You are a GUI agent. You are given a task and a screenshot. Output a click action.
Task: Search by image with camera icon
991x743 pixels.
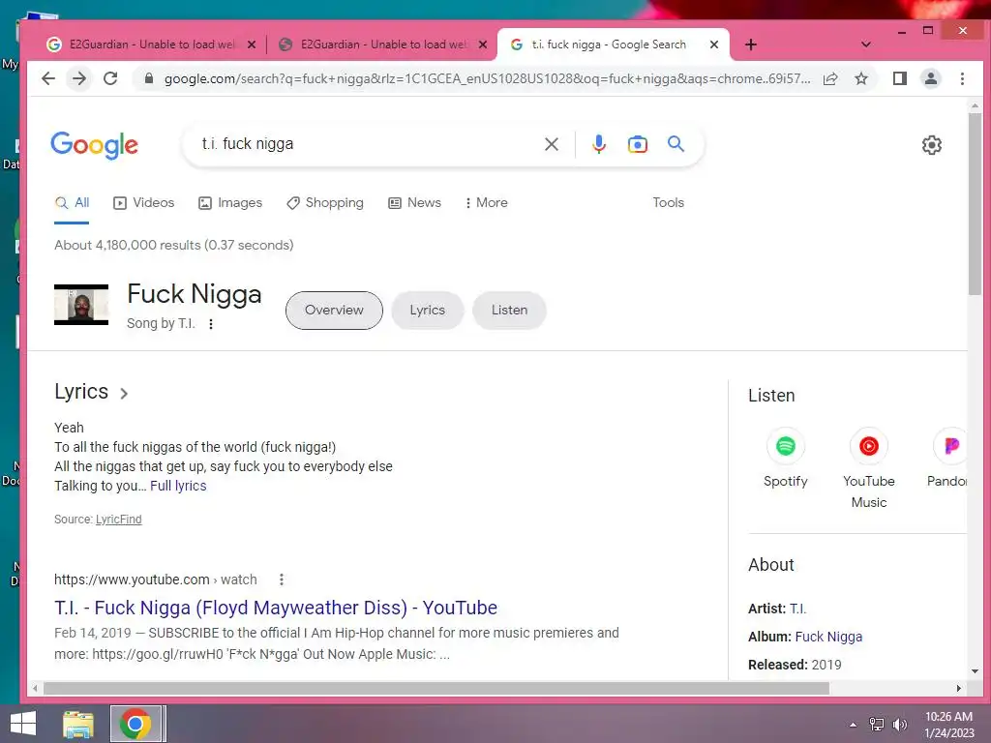[x=637, y=144]
